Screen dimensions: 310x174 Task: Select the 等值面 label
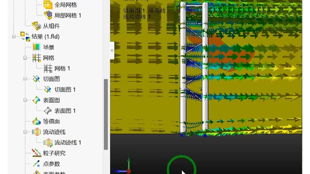[x=51, y=121]
